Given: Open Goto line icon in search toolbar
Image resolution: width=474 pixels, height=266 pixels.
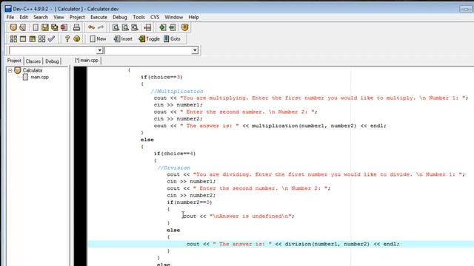Looking at the screenshot, I should [147, 27].
